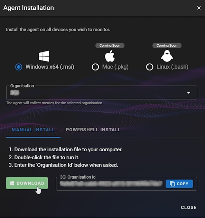Open the Organisation selection field

(102, 93)
